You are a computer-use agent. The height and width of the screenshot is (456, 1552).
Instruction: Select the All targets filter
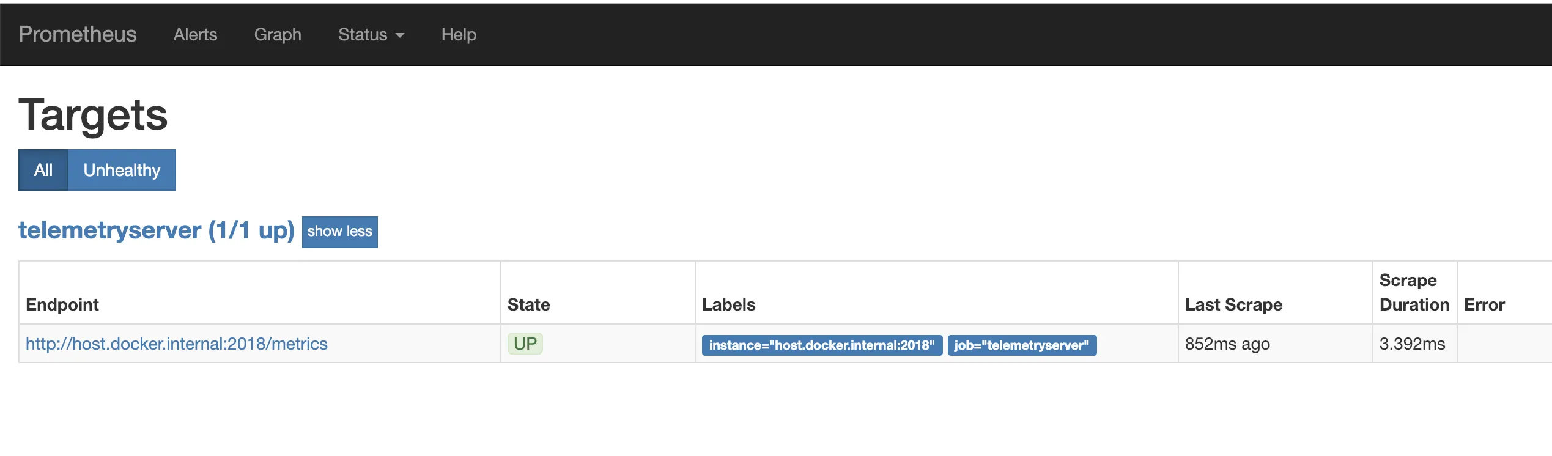(x=43, y=170)
